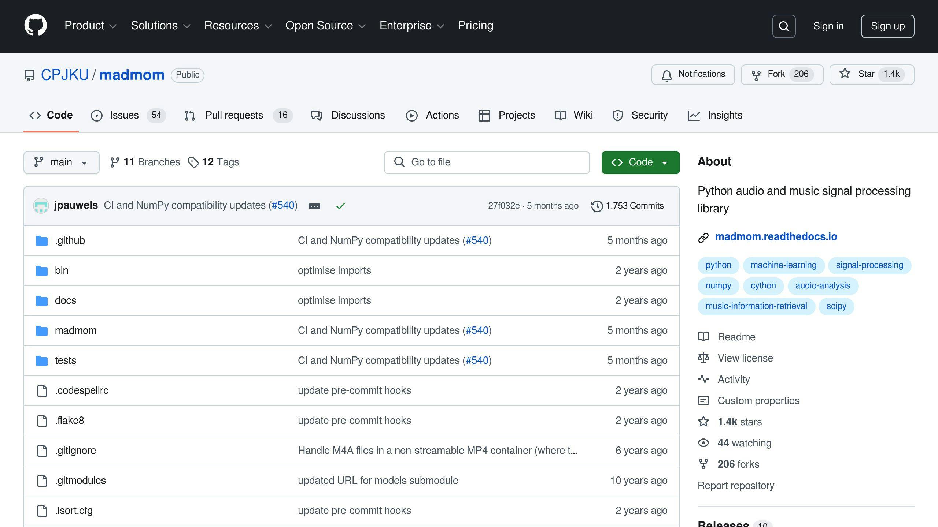Open the Solutions dropdown menu
This screenshot has height=527, width=938.
(160, 26)
